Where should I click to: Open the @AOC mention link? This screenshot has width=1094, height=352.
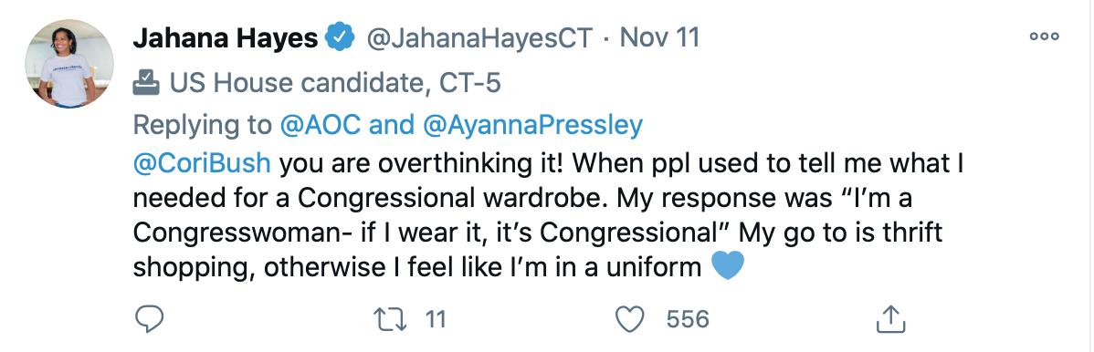point(320,126)
